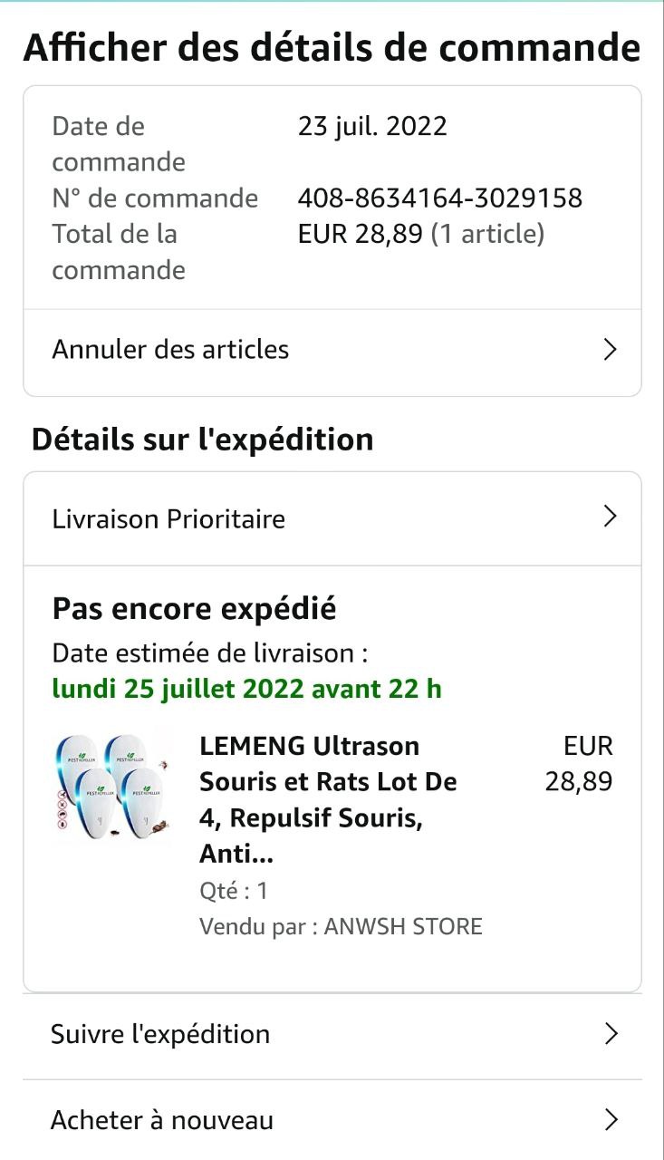Click the order date 23 juil. 2022
Screen dimensions: 664x1160
pyautogui.click(x=372, y=126)
